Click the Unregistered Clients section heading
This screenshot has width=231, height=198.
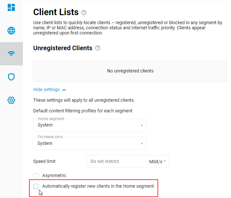click(x=63, y=48)
